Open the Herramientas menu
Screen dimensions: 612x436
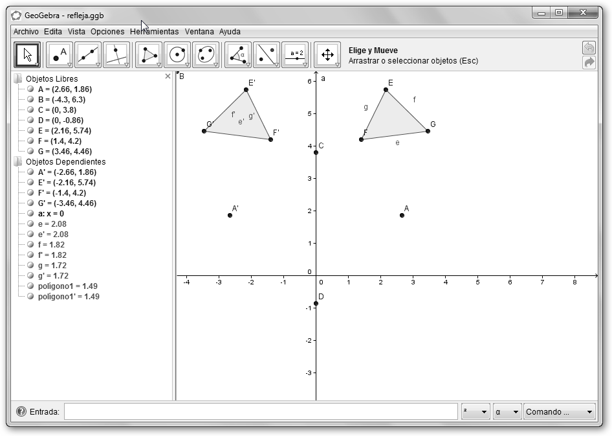pyautogui.click(x=154, y=31)
